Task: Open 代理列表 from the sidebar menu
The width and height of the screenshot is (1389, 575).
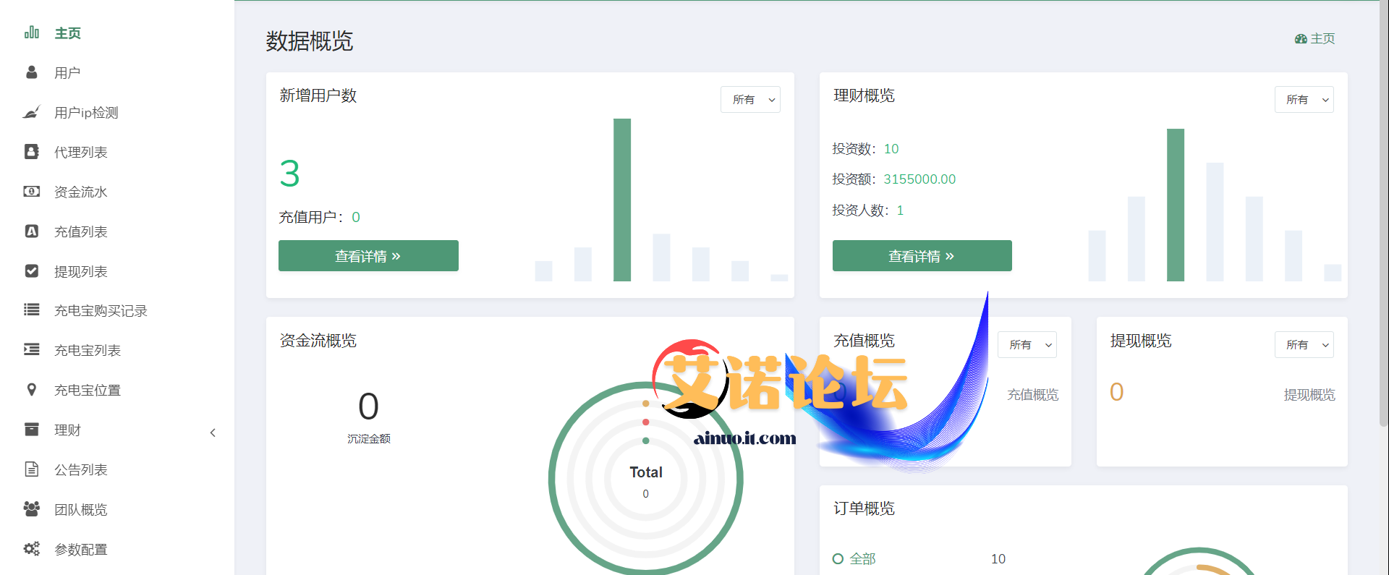Action: 81,153
